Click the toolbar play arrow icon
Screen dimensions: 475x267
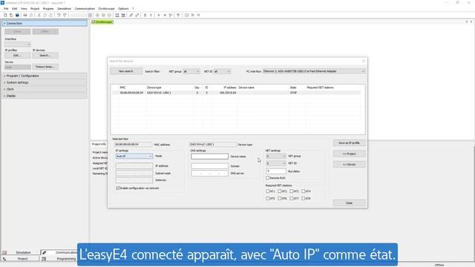159,15
